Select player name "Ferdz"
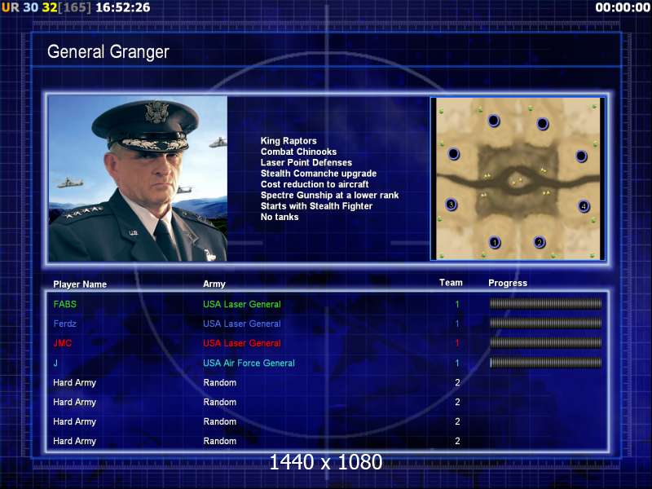Screen dimensions: 652x489 65,324
